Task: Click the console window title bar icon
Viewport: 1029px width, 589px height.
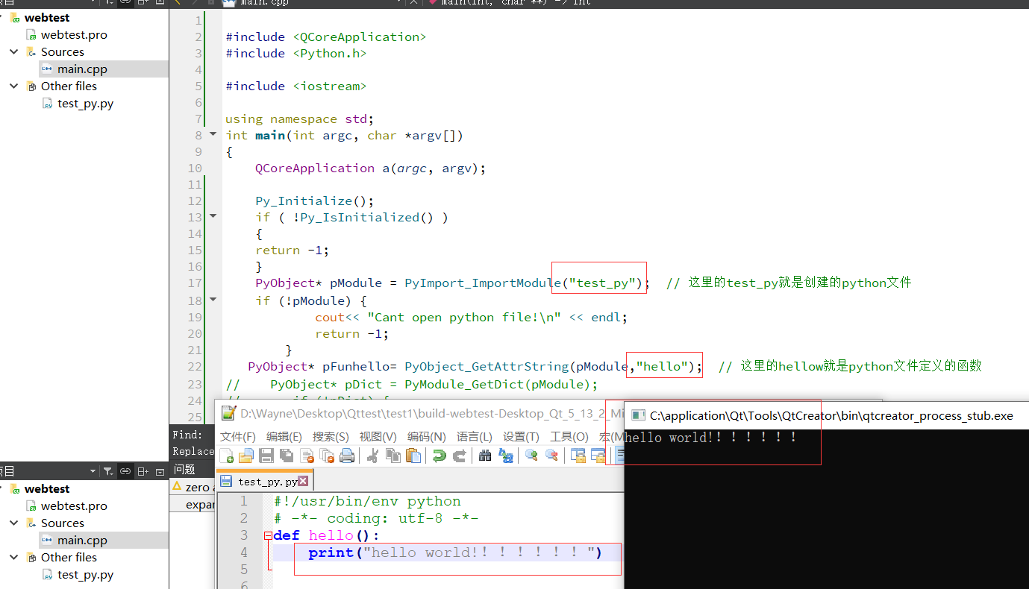Action: pos(638,415)
